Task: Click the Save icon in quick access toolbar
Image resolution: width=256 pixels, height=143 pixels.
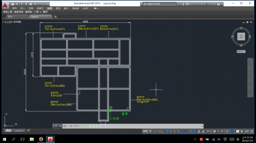Action: pyautogui.click(x=22, y=4)
